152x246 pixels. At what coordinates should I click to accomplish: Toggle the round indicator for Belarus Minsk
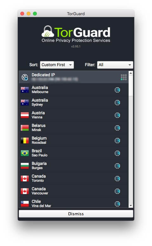[117, 128]
